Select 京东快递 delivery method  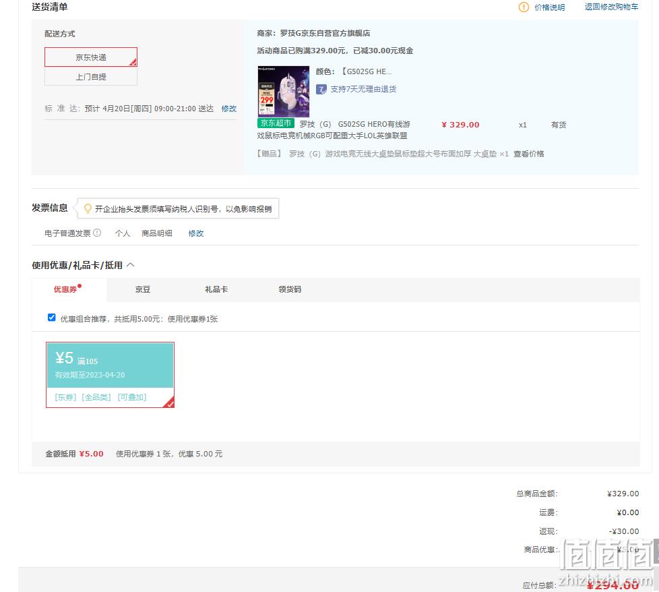[91, 57]
